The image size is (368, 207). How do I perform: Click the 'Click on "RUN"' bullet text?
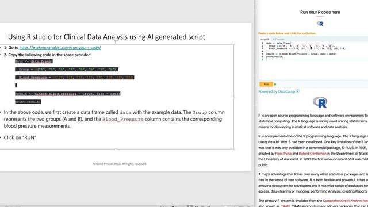pos(20,137)
